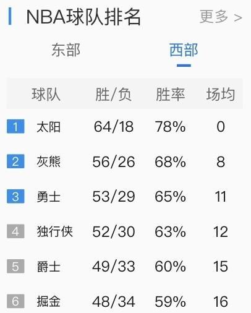Screen dimensions: 251x313
Task: Click the rank 1 badge icon
Action: [15, 126]
